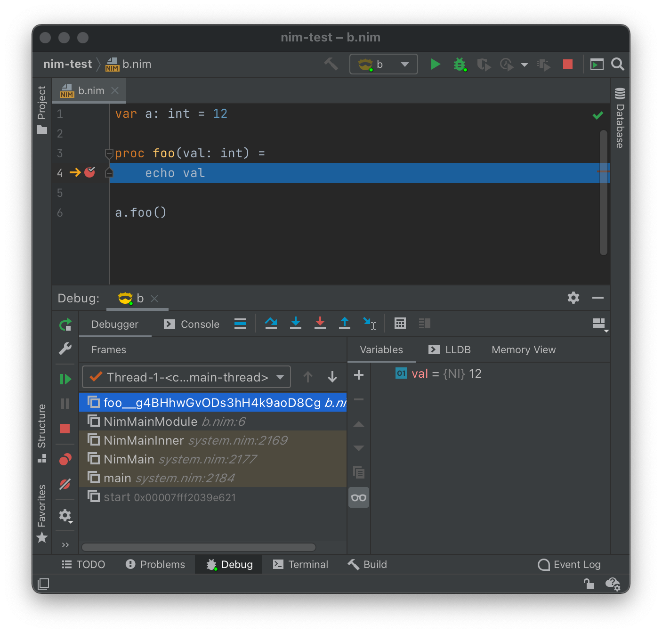Click Step Out upward arrow icon
662x633 pixels.
pos(345,323)
